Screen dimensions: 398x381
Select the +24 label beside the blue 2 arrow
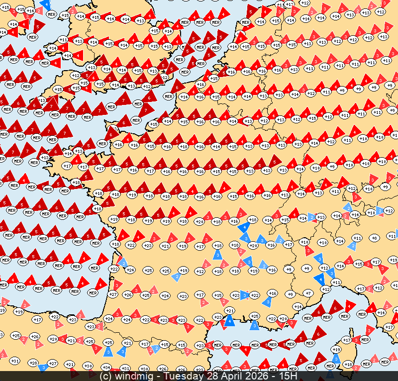(x=130, y=270)
